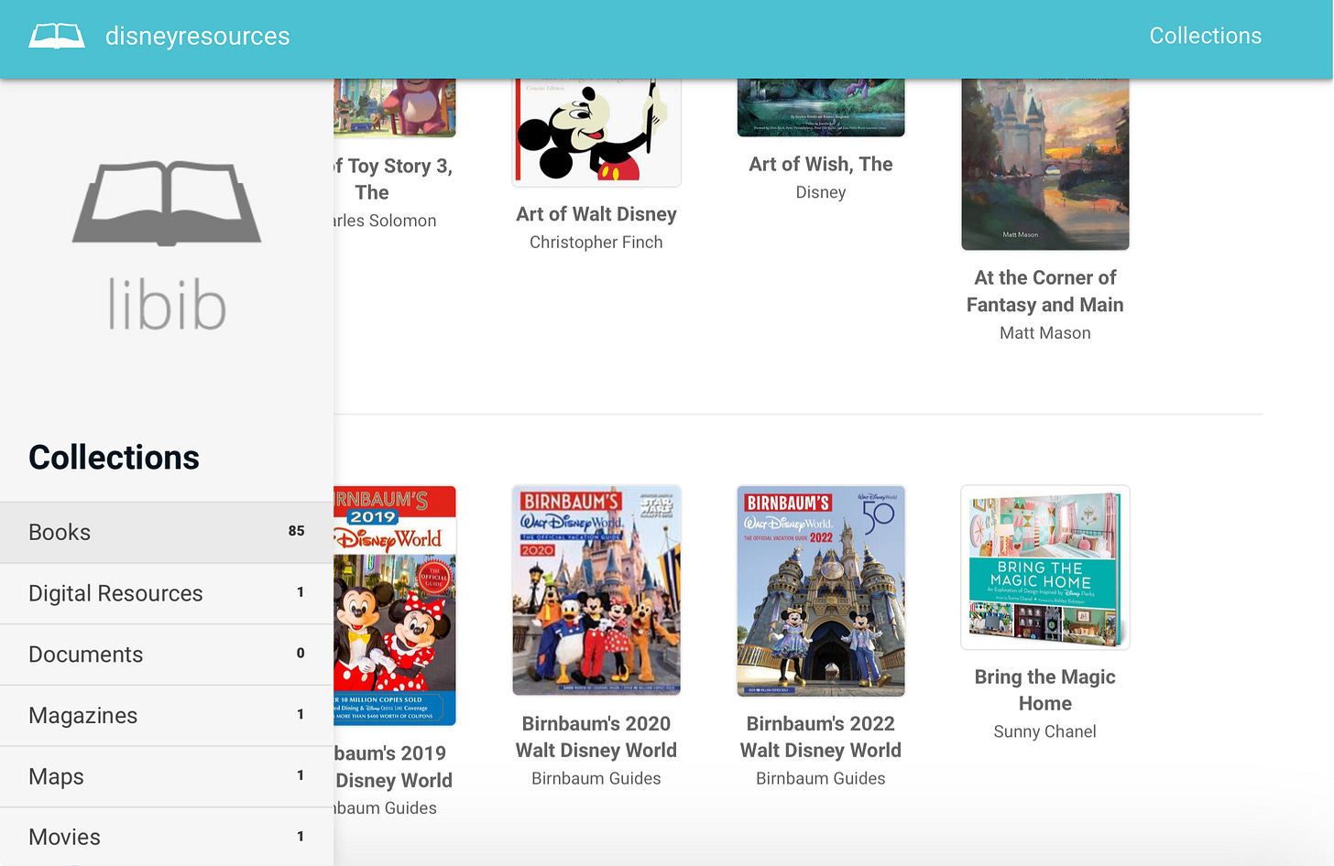Click the Disney author under Art of Wish
Image resolution: width=1334 pixels, height=866 pixels.
click(x=821, y=192)
